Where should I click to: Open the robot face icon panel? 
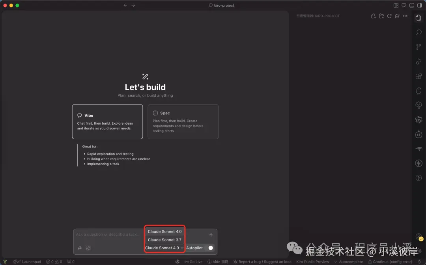click(x=419, y=134)
